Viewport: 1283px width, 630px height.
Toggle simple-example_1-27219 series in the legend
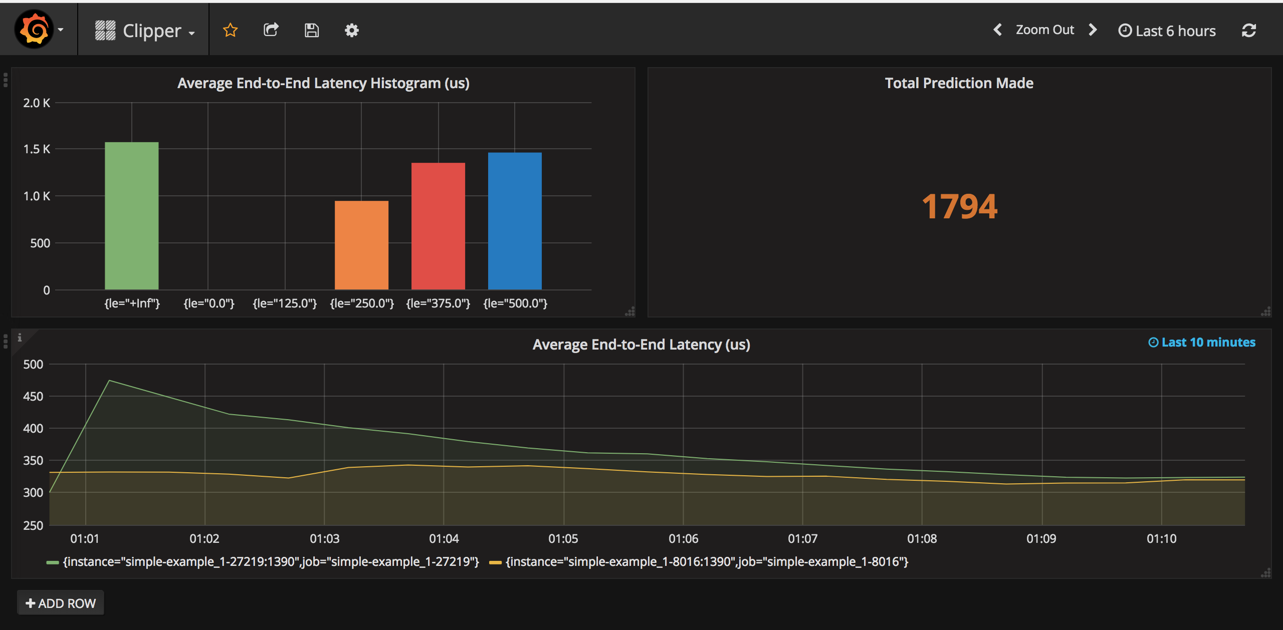coord(271,562)
